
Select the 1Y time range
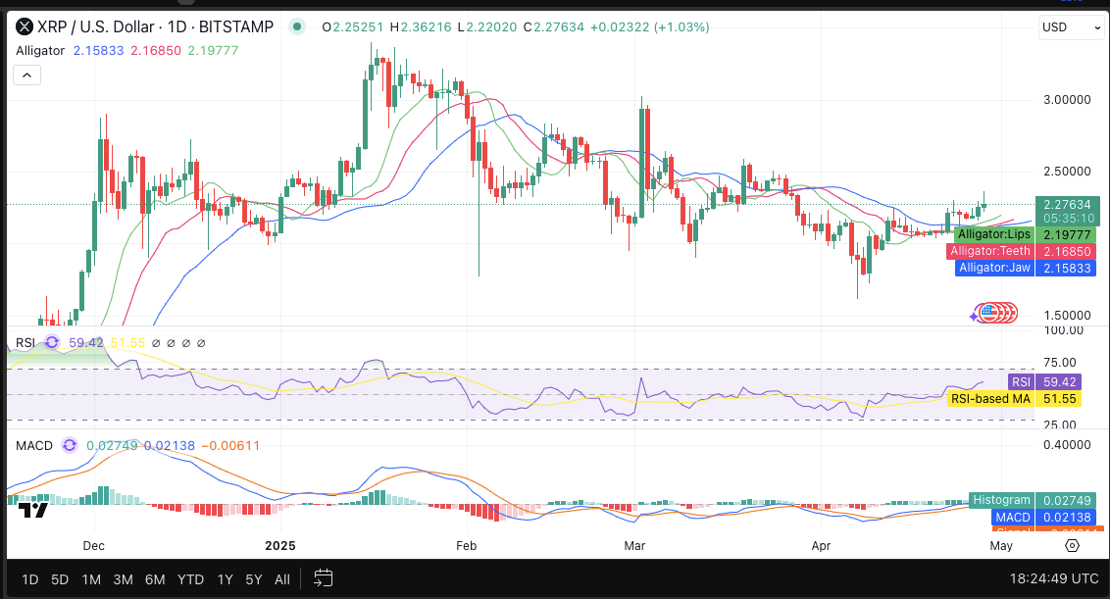[x=226, y=579]
